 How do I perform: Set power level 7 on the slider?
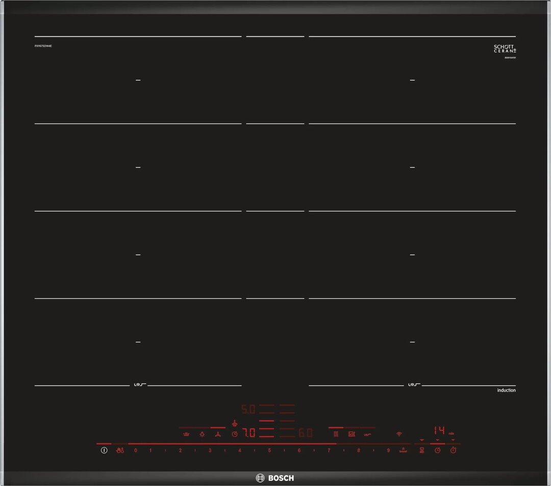[x=329, y=450]
